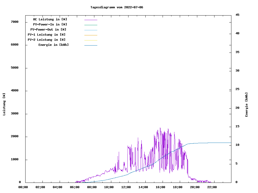The height and width of the screenshot is (193, 258).
Task: Click the chart title 'Tagesdiagramm vom 2022-07-06'
Action: pyautogui.click(x=117, y=7)
